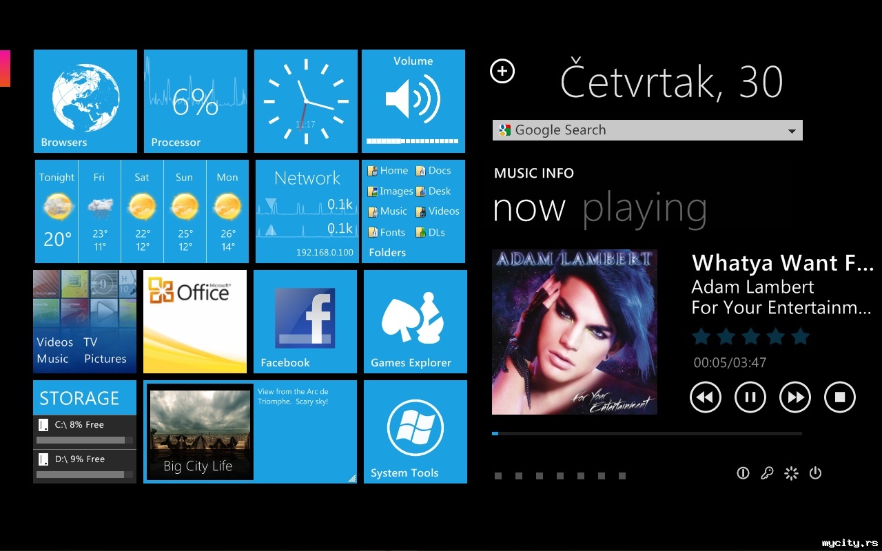The width and height of the screenshot is (882, 551).
Task: Open DLs folder in Folders tile
Action: (x=431, y=233)
